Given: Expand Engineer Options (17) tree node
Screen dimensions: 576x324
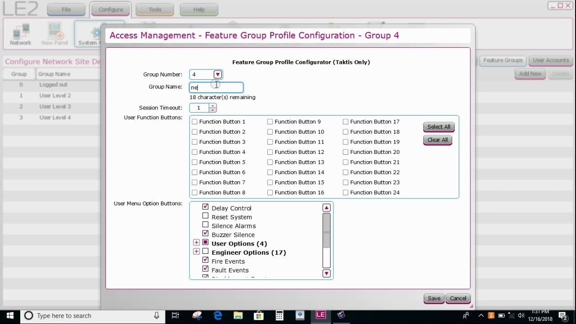Looking at the screenshot, I should (196, 252).
